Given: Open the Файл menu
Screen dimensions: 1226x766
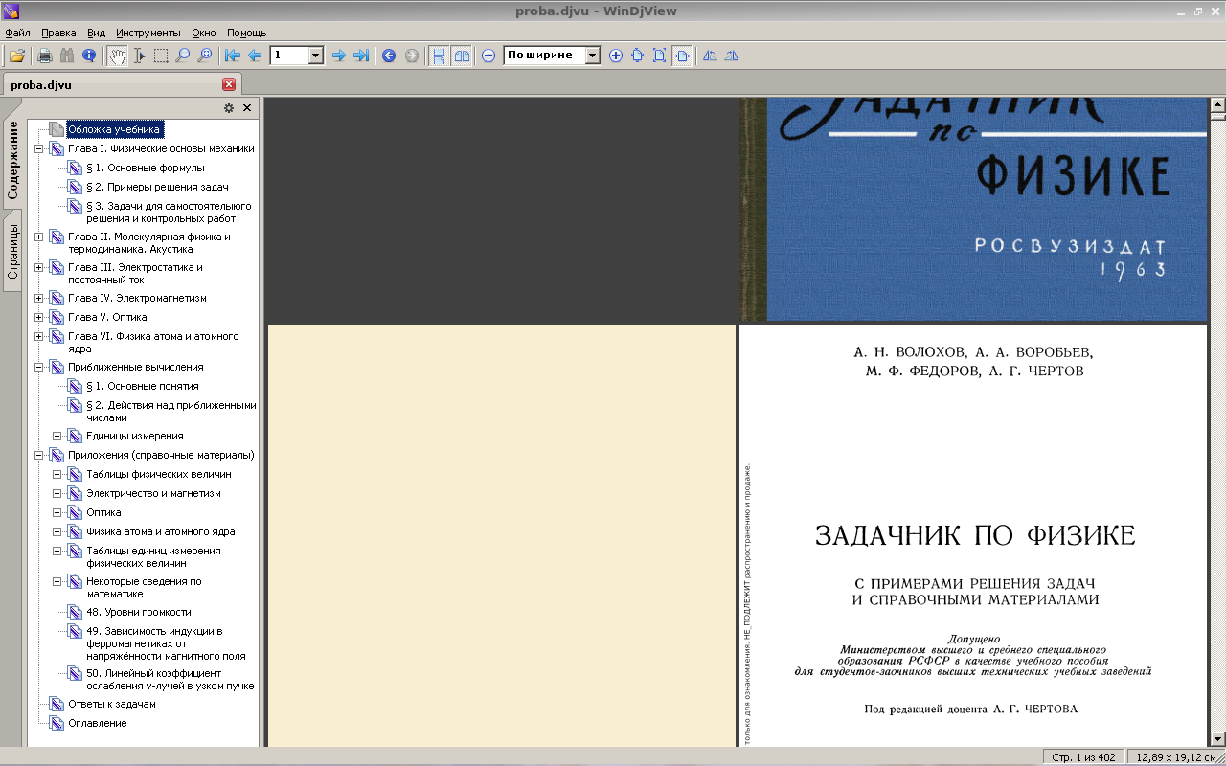Looking at the screenshot, I should [17, 33].
